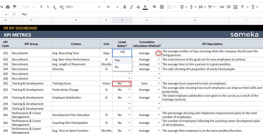Click the Avg. Recruiting Time cell

[76, 53]
